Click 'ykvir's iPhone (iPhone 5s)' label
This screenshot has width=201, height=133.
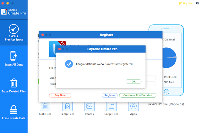166,104
